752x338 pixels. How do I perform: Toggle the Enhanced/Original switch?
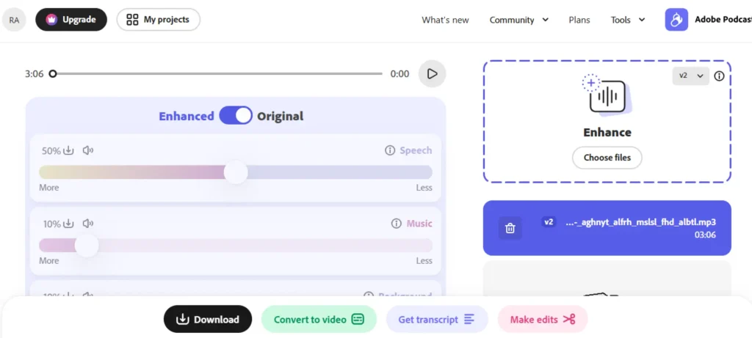235,116
